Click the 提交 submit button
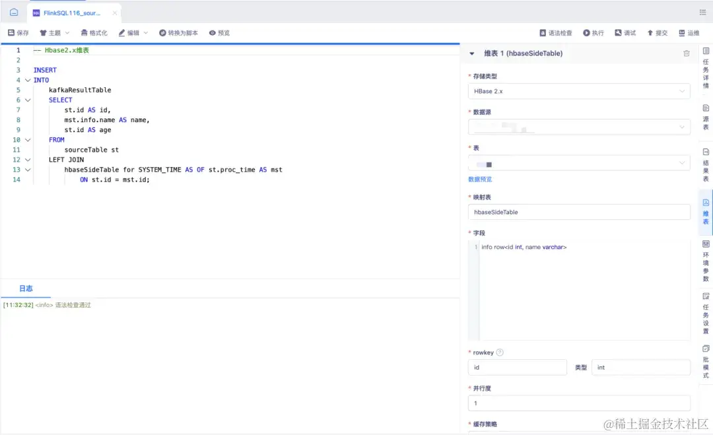This screenshot has height=435, width=713. tap(657, 33)
